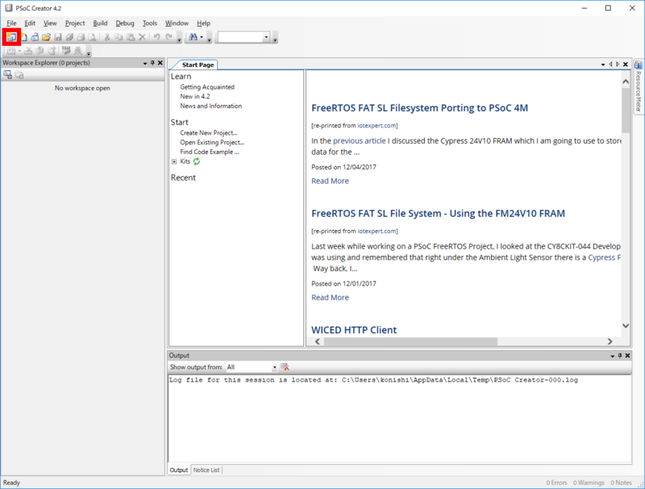645x489 pixels.
Task: Click the Find binoculars icon
Action: [x=193, y=37]
